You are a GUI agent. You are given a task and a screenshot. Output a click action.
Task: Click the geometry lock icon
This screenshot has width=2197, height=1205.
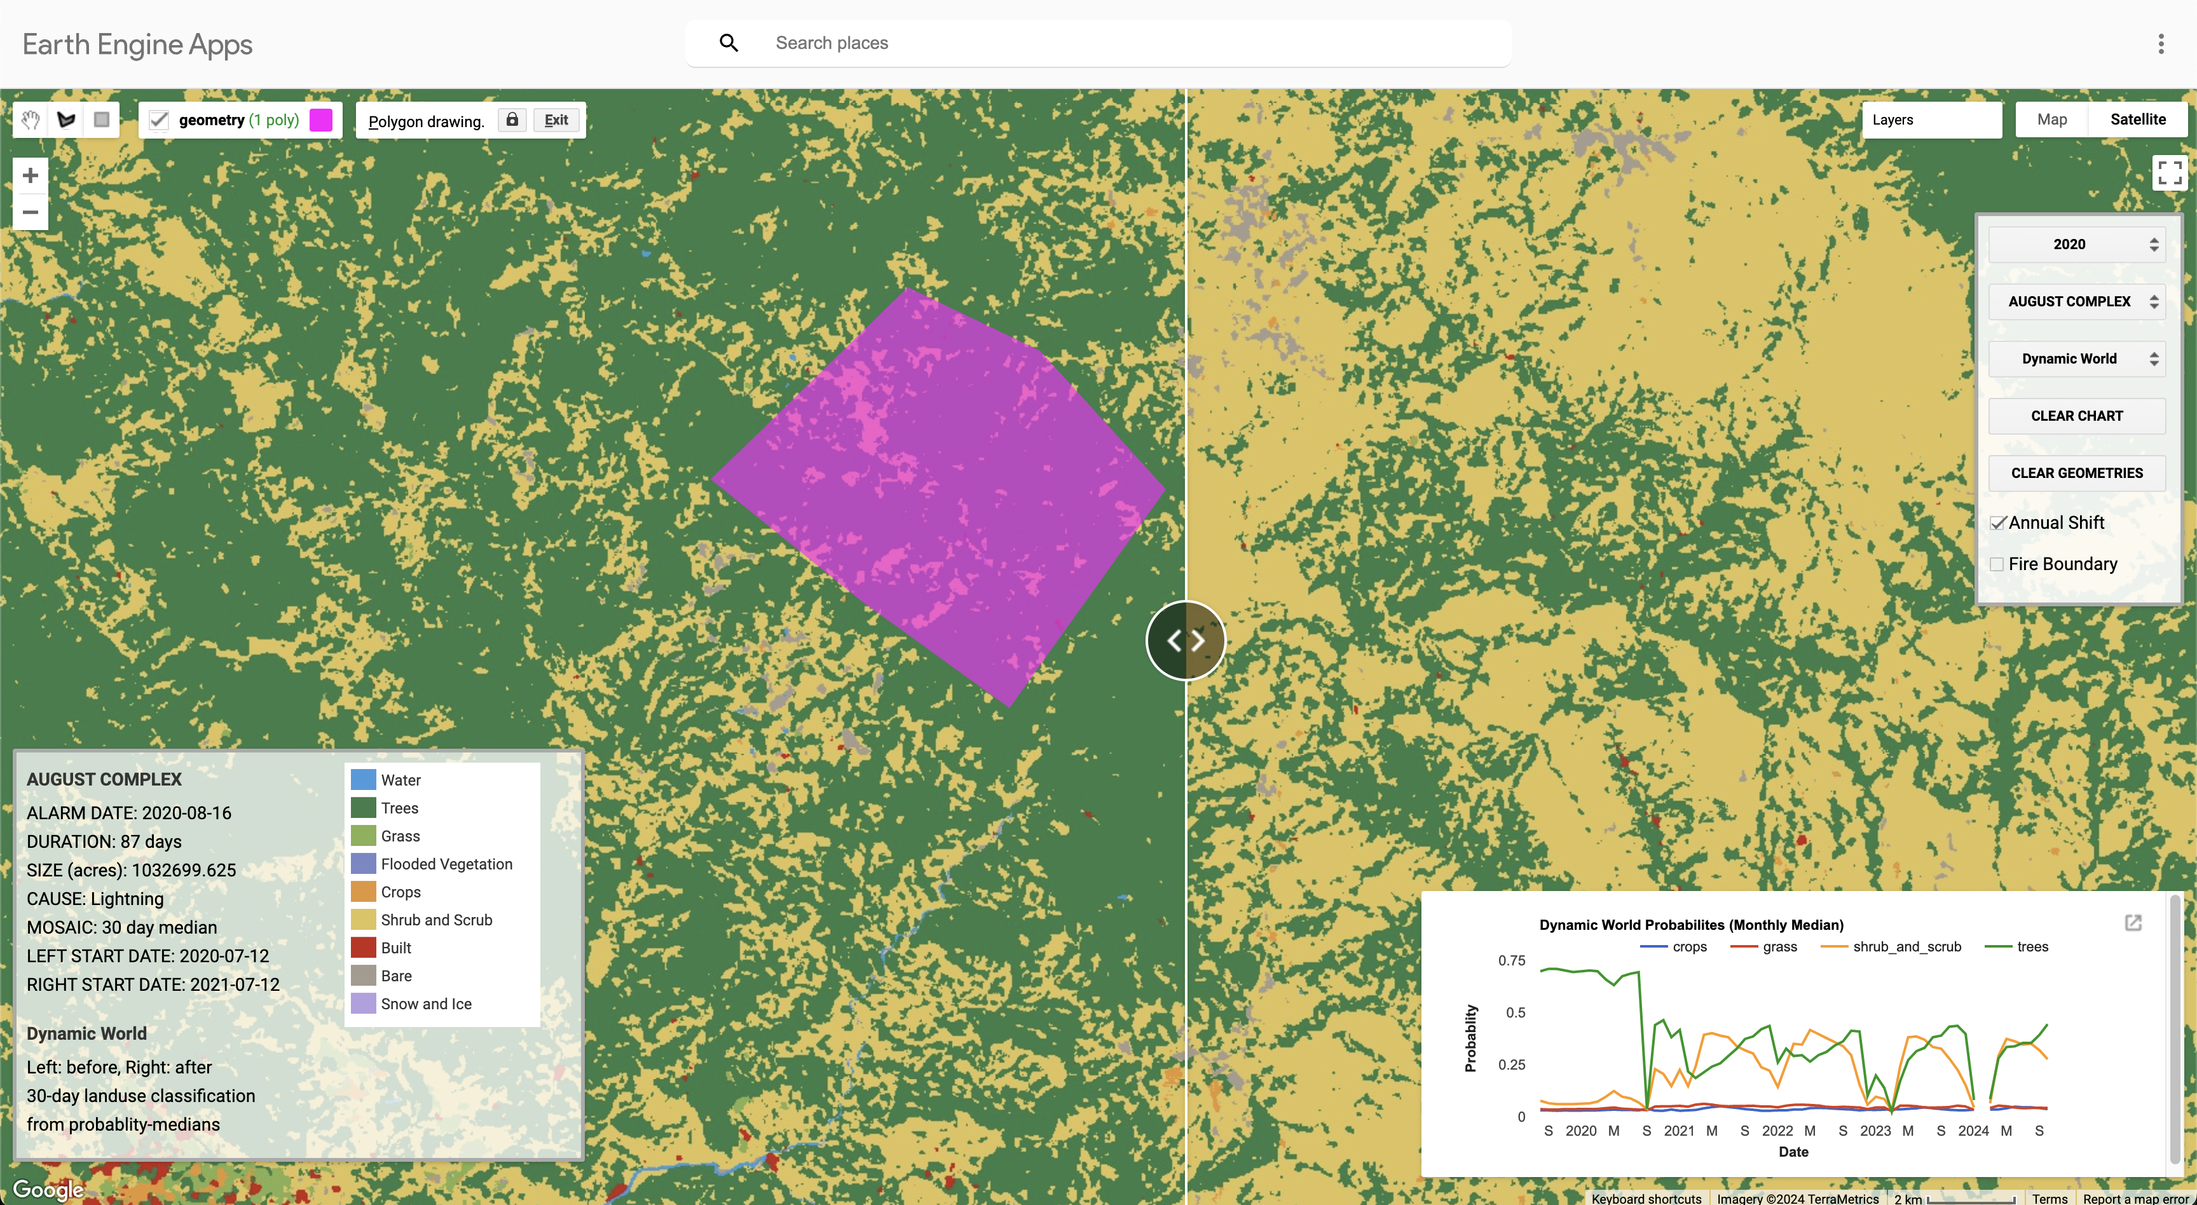click(x=512, y=120)
